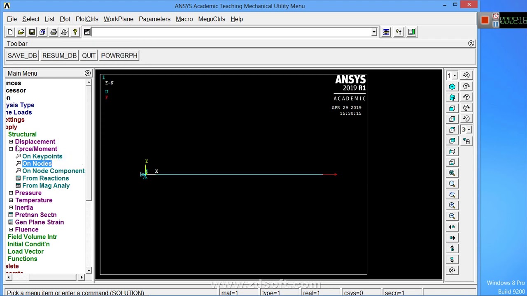The image size is (527, 296).
Task: Click the Zoom In plus magnifier
Action: tap(452, 205)
